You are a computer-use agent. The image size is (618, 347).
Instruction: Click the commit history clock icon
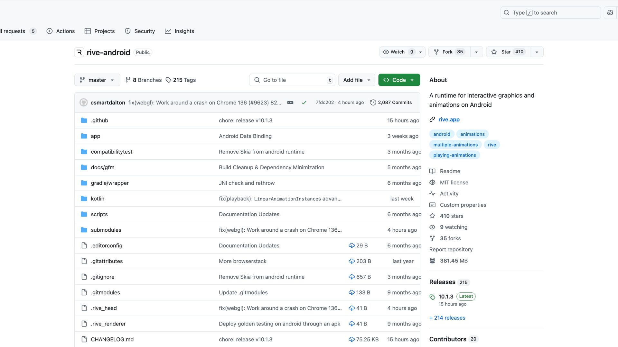373,102
